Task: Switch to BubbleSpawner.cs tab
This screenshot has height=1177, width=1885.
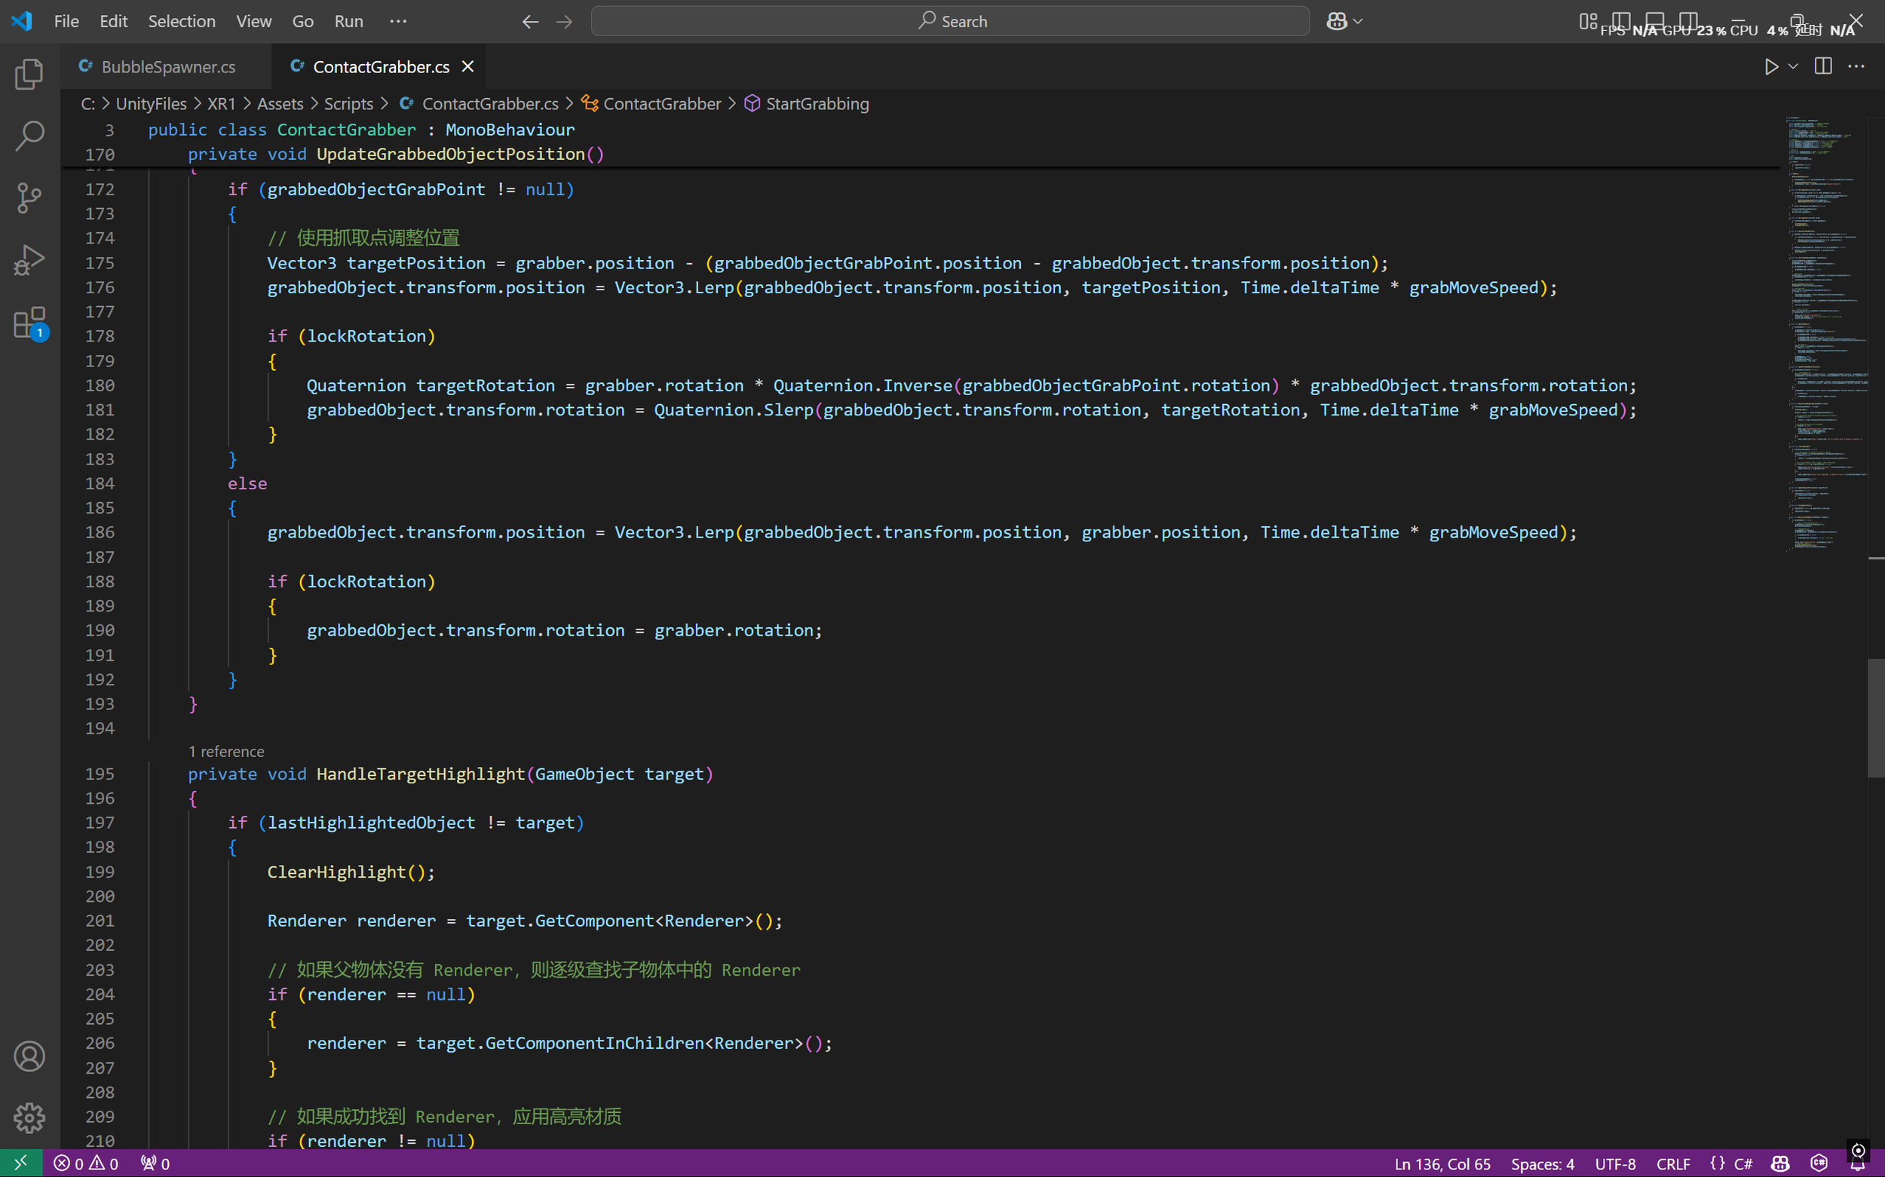Action: click(168, 67)
